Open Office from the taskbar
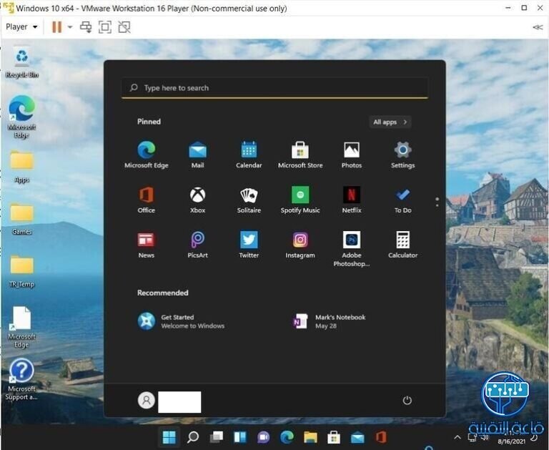 click(x=381, y=437)
